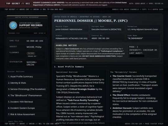Click the ABSOC seal emblem
Screen dimensions: 168x126
pos(13,25)
